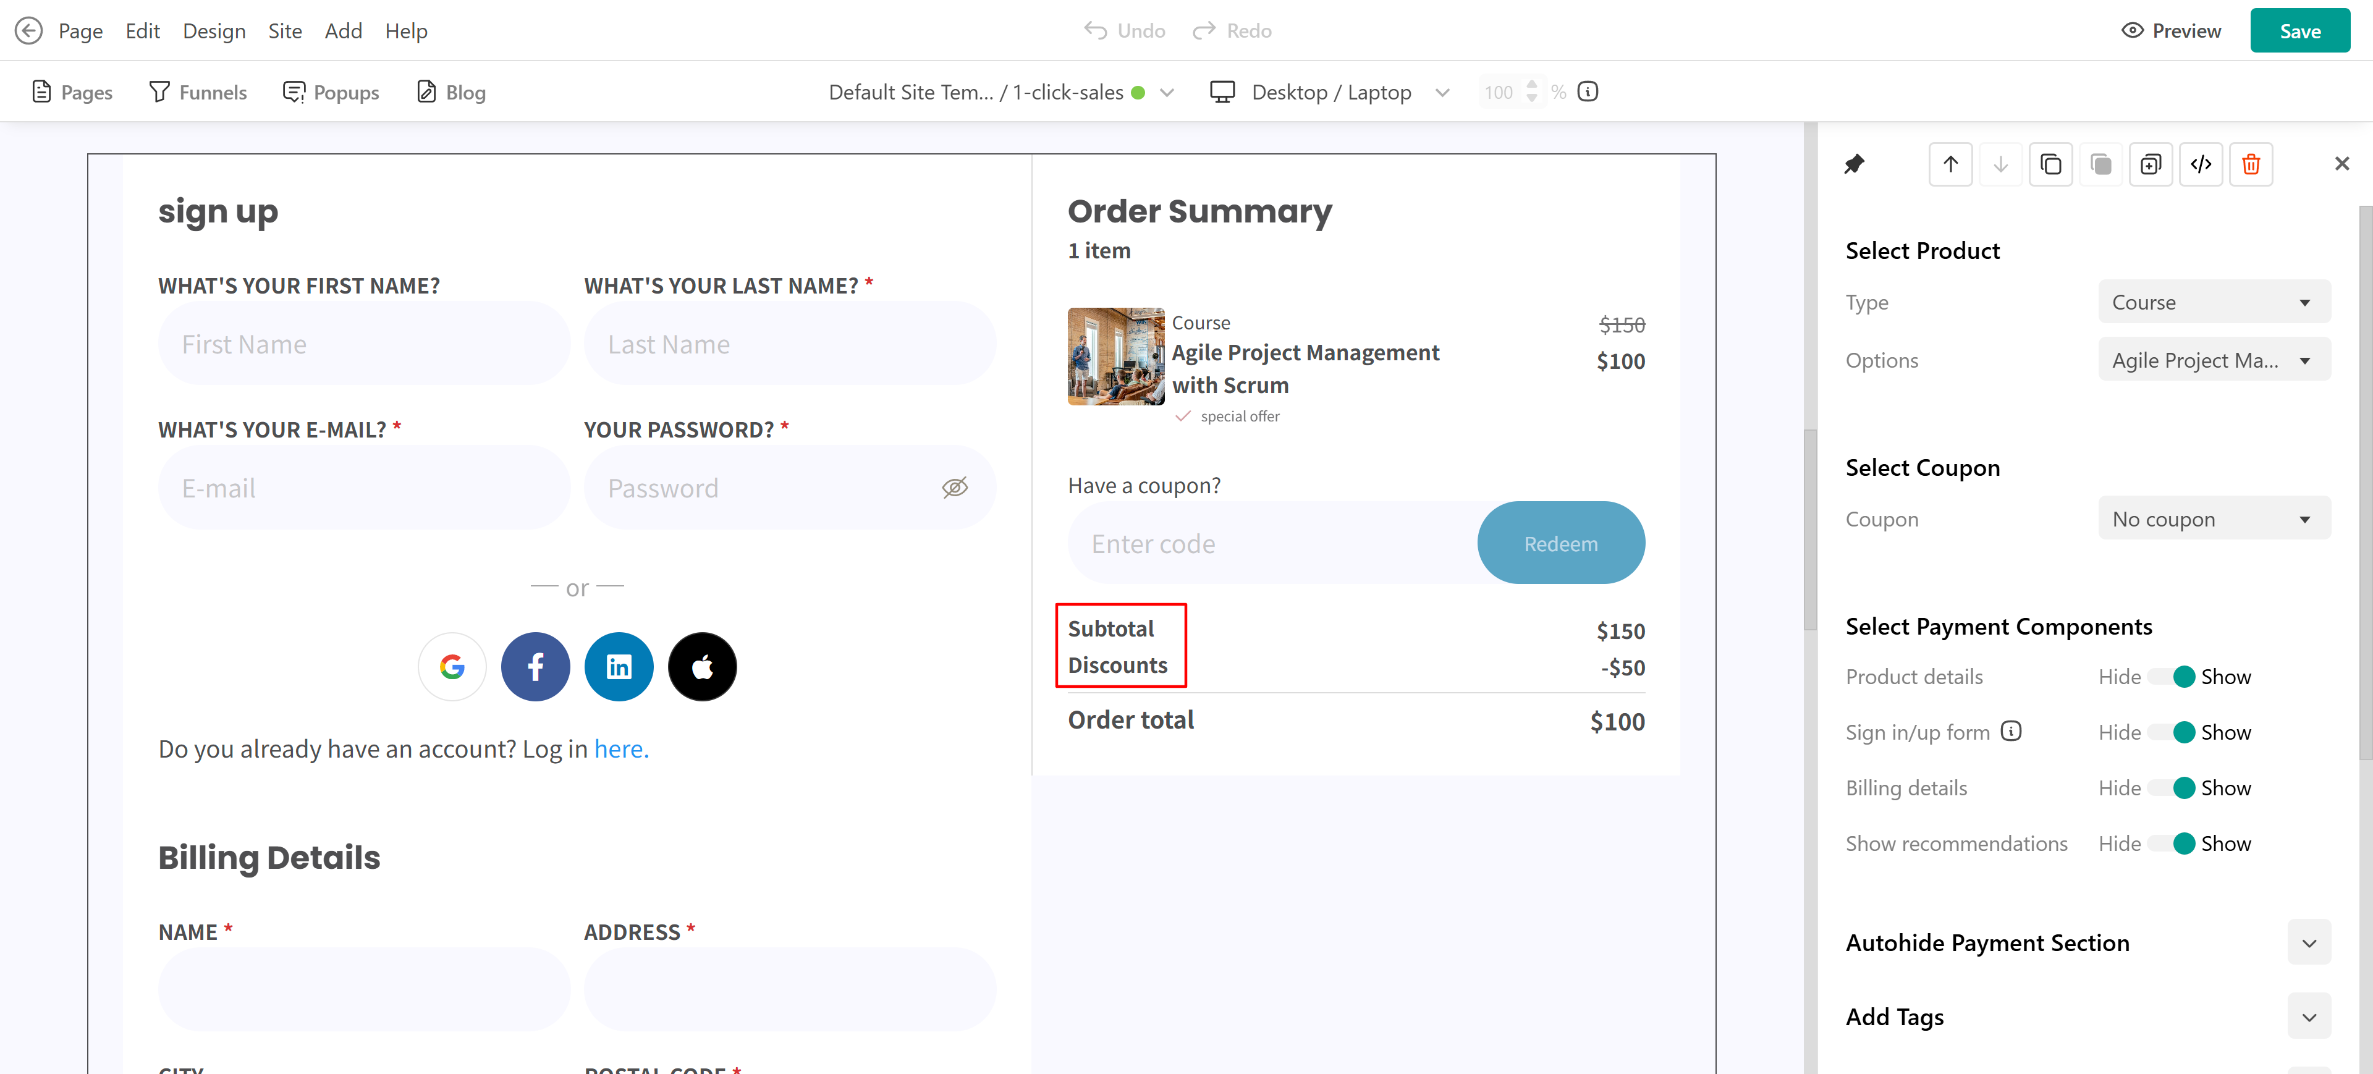Screen dimensions: 2373x1074
Task: Switch to the Funnels tab
Action: pyautogui.click(x=198, y=92)
